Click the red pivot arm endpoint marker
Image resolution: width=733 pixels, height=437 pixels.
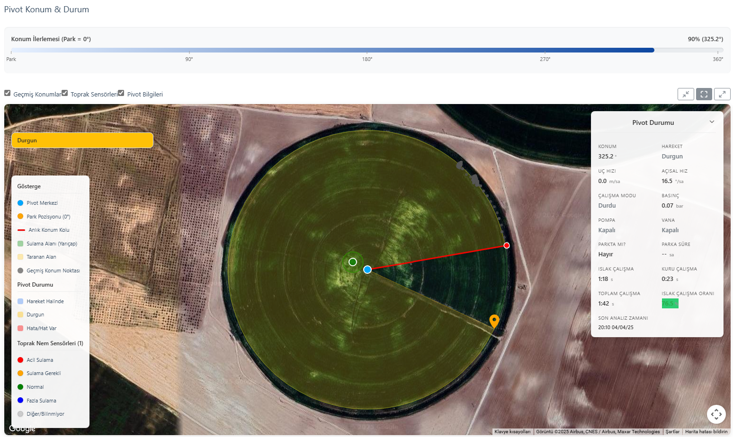click(506, 245)
